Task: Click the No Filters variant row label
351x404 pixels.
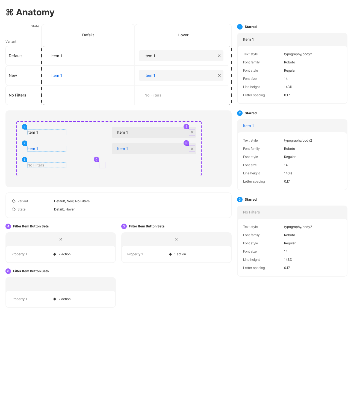Action: point(17,95)
